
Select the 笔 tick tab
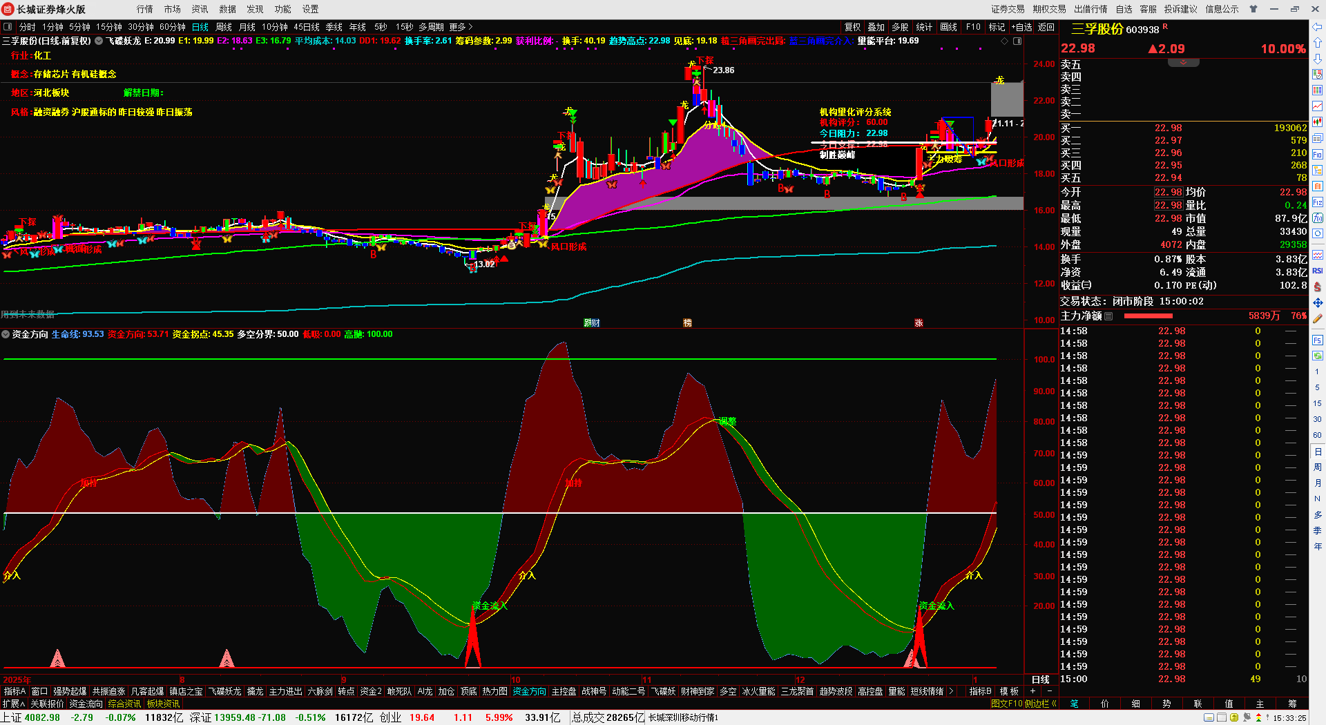pyautogui.click(x=1074, y=704)
